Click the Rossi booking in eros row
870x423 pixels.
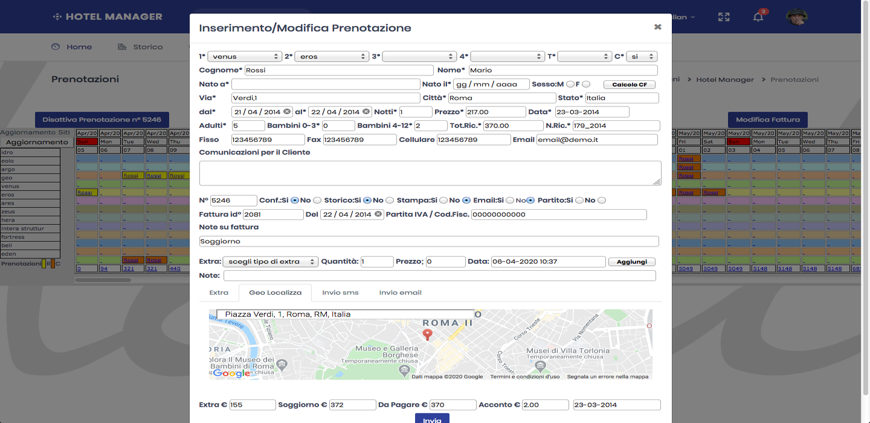point(86,193)
